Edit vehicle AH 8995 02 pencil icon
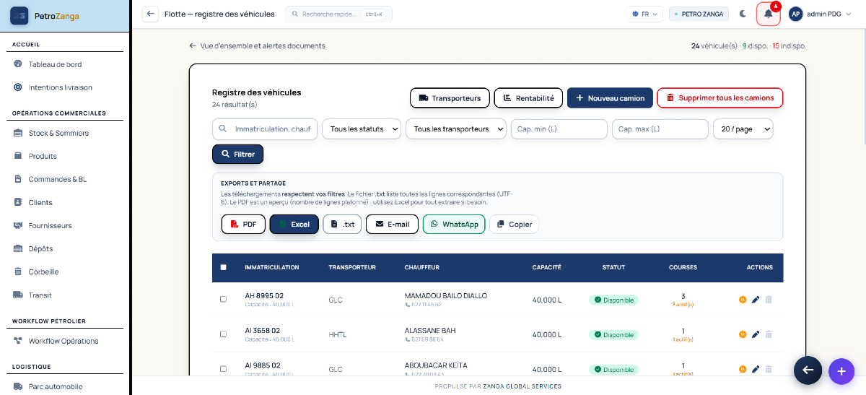Viewport: 866px width, 395px height. 756,300
